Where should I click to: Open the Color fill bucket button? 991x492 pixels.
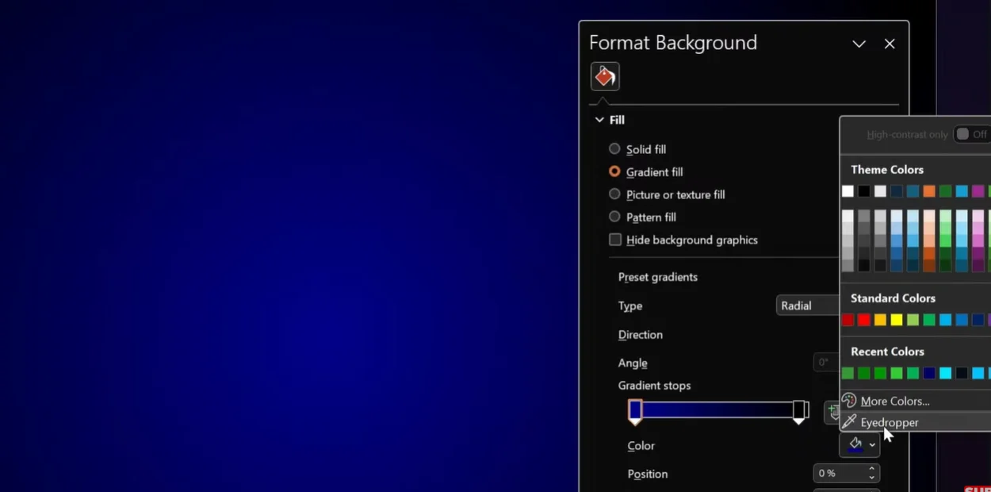click(855, 445)
